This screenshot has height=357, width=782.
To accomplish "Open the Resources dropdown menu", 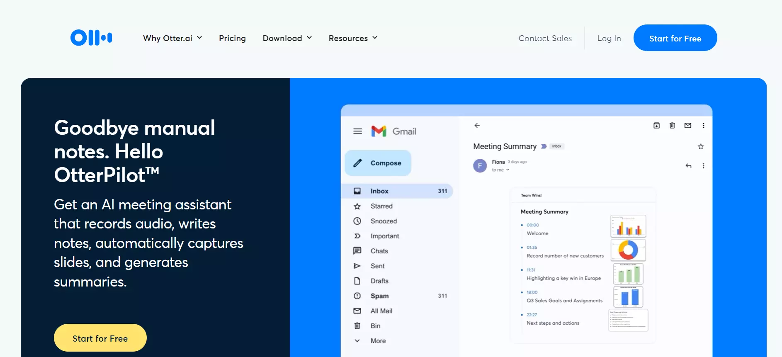I will [x=353, y=38].
